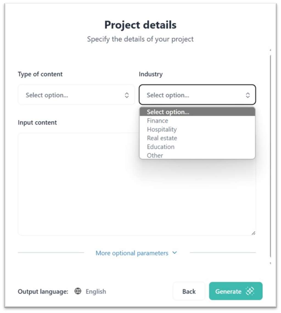Viewport: 281px width, 313px height.
Task: Open the Type of content dropdown
Action: tap(76, 95)
